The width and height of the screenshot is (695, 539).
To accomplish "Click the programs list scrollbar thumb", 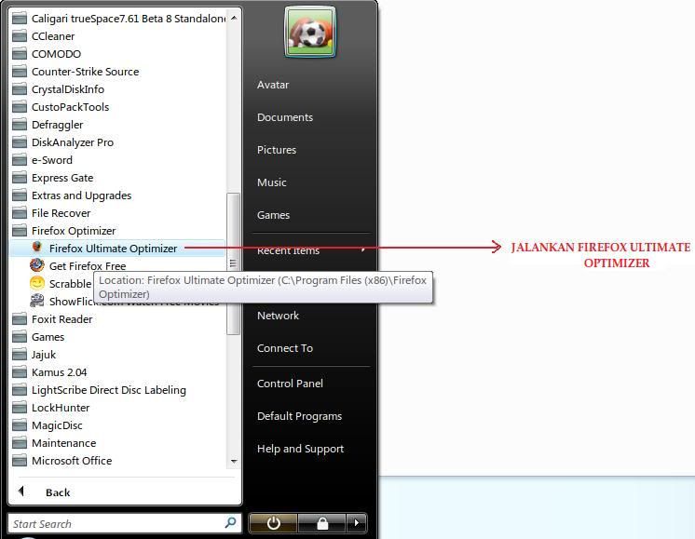I will click(233, 264).
